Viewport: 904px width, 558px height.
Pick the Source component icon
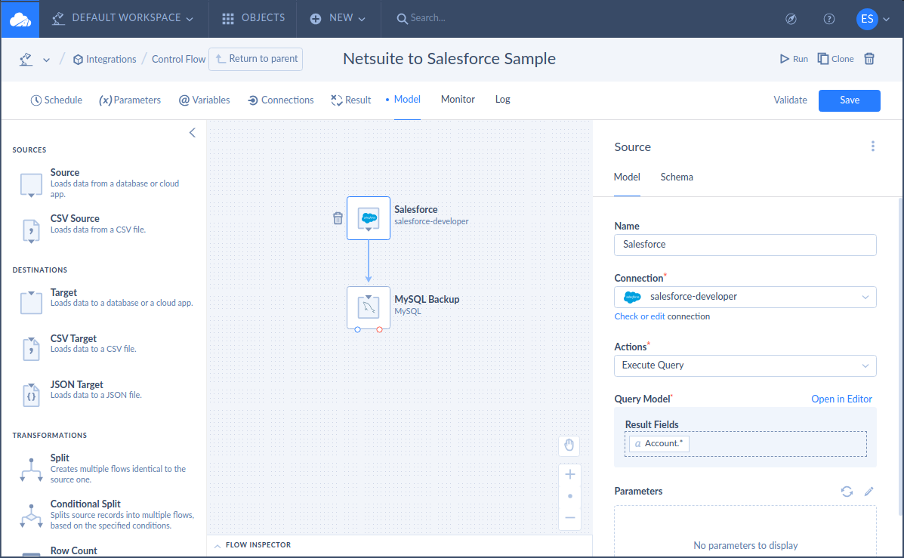(x=31, y=185)
